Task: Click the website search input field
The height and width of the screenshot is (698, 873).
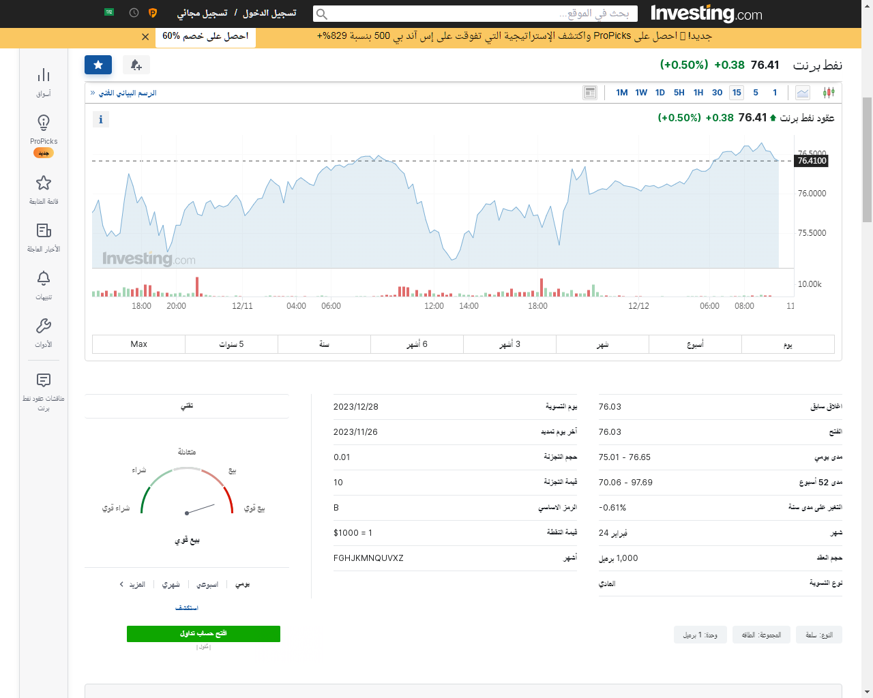Action: pos(475,14)
